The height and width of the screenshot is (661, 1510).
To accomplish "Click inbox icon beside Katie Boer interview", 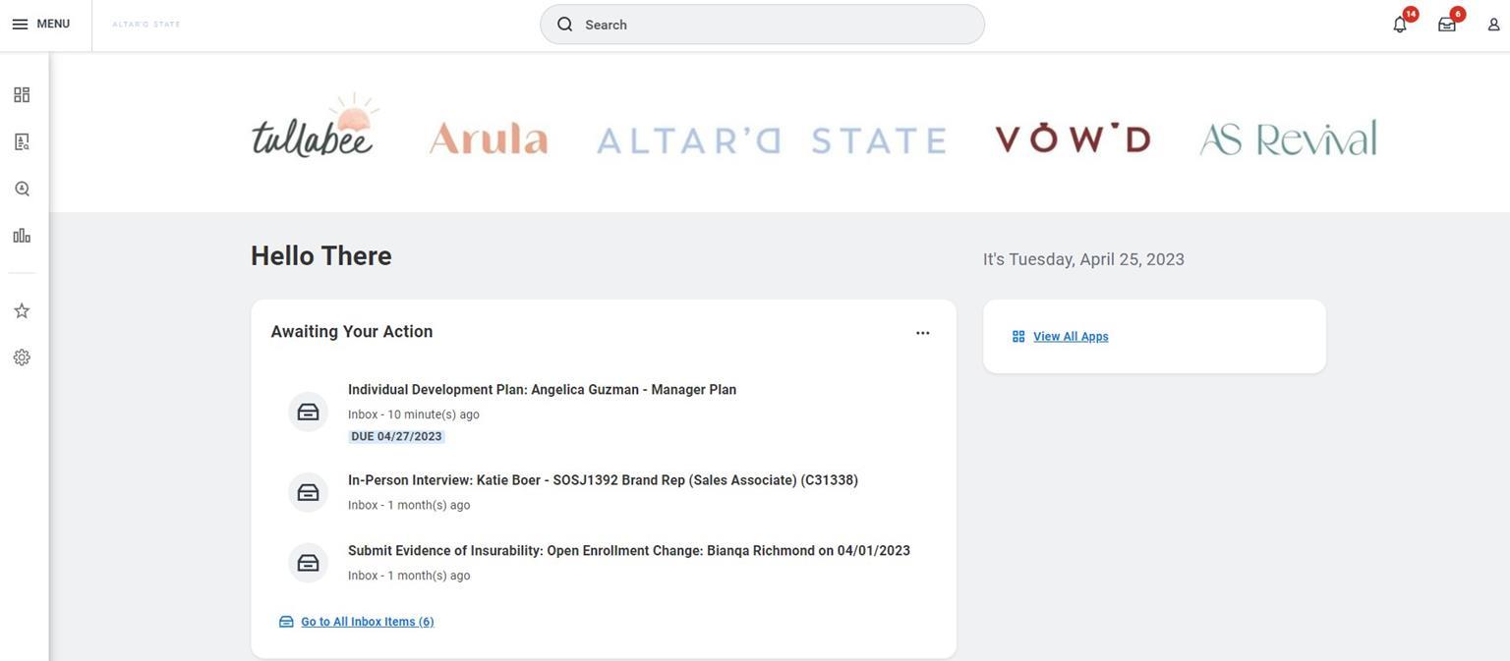I will coord(308,493).
